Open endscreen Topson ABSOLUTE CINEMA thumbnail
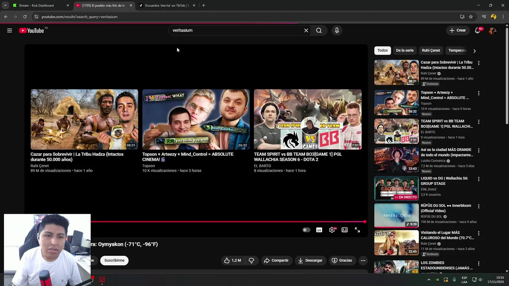Screen dimensions: 509x286 pyautogui.click(x=196, y=119)
